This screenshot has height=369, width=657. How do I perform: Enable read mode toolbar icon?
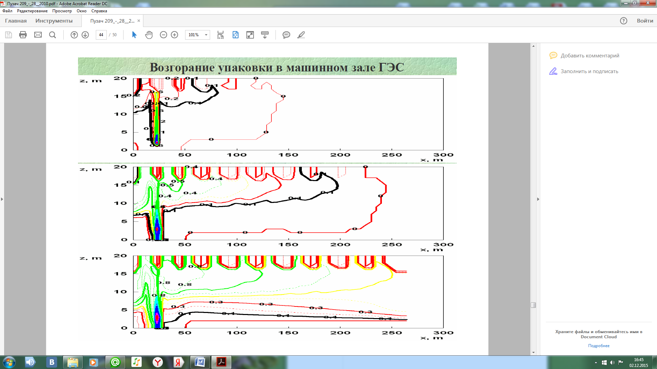tap(265, 35)
